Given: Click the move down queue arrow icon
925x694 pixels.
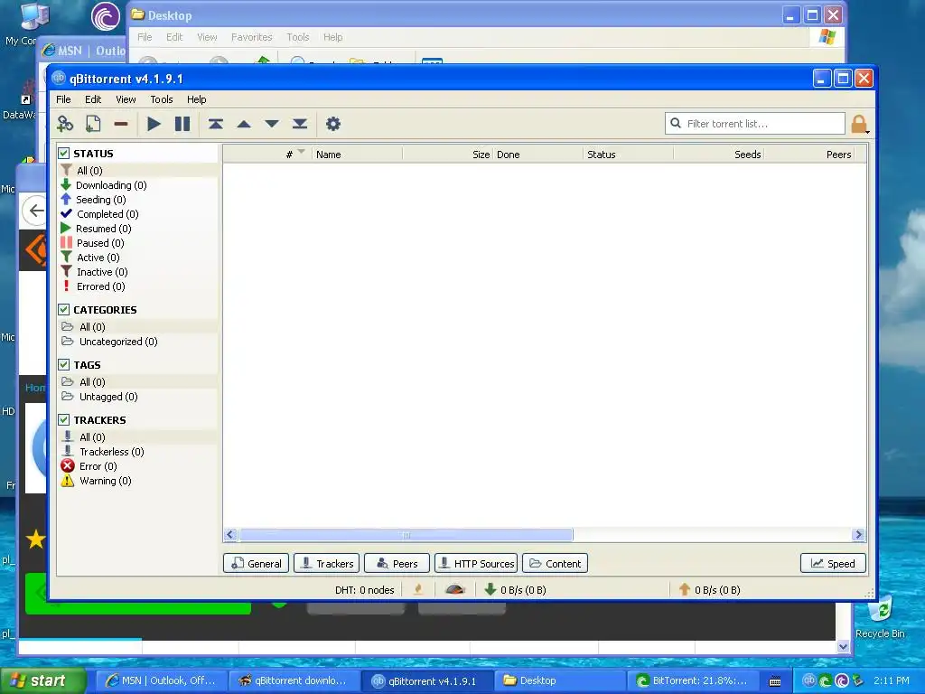Looking at the screenshot, I should click(272, 124).
